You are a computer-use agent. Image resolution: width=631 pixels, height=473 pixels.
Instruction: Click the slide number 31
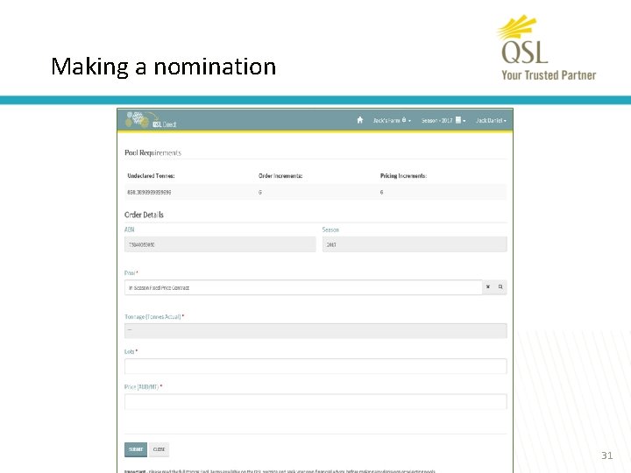[x=606, y=455]
